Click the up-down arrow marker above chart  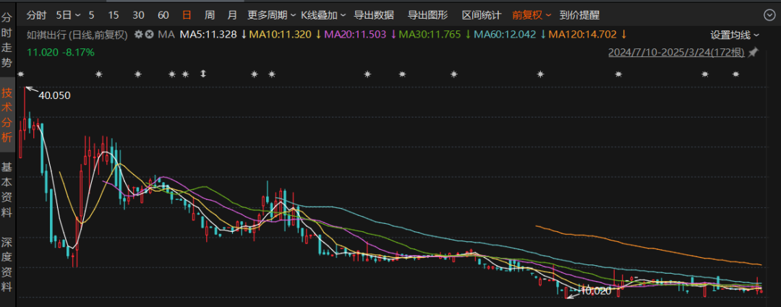pyautogui.click(x=203, y=74)
